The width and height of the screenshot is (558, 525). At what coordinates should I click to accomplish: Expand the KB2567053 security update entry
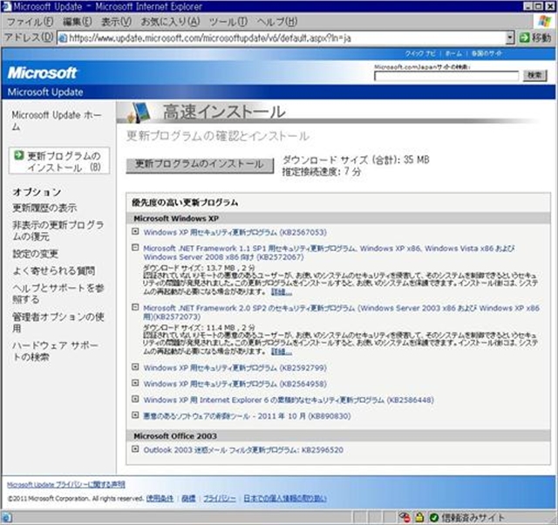[x=135, y=231]
